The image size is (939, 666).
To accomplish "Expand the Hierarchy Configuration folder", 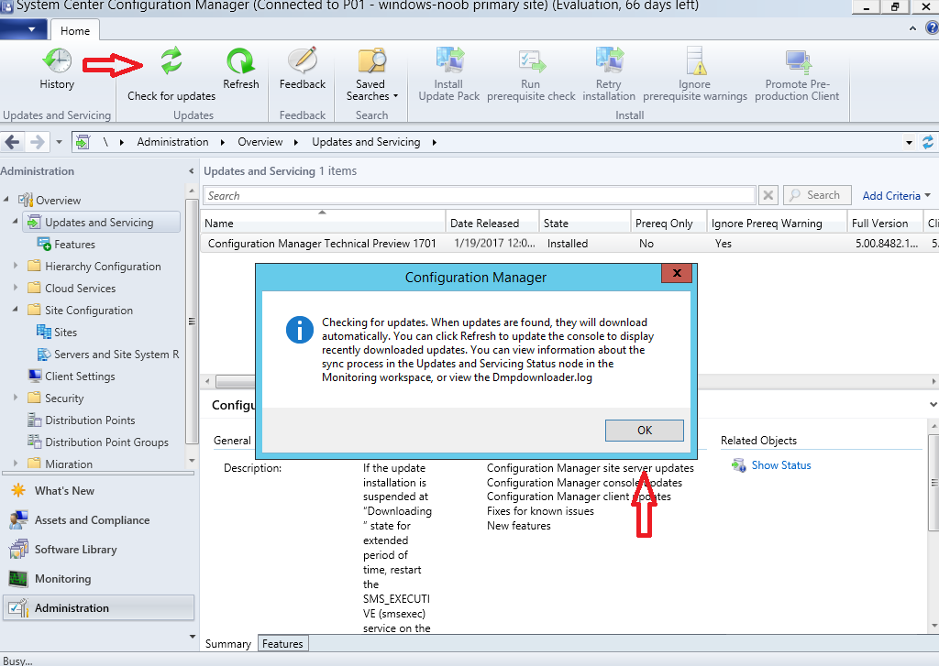I will (16, 266).
